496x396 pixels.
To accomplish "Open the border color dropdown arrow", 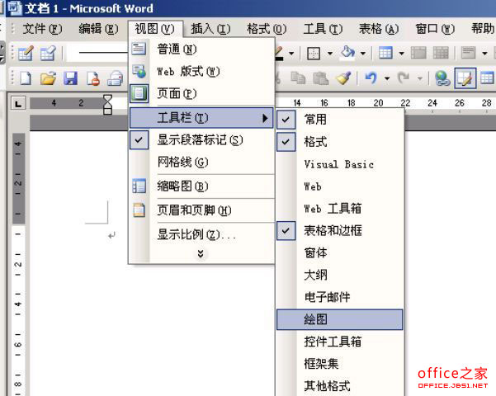I will click(x=291, y=53).
